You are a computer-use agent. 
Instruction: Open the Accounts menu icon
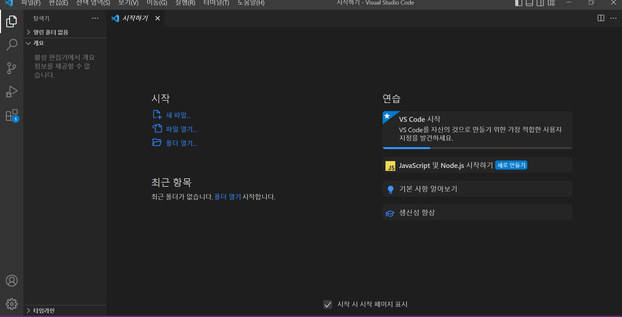(12, 281)
